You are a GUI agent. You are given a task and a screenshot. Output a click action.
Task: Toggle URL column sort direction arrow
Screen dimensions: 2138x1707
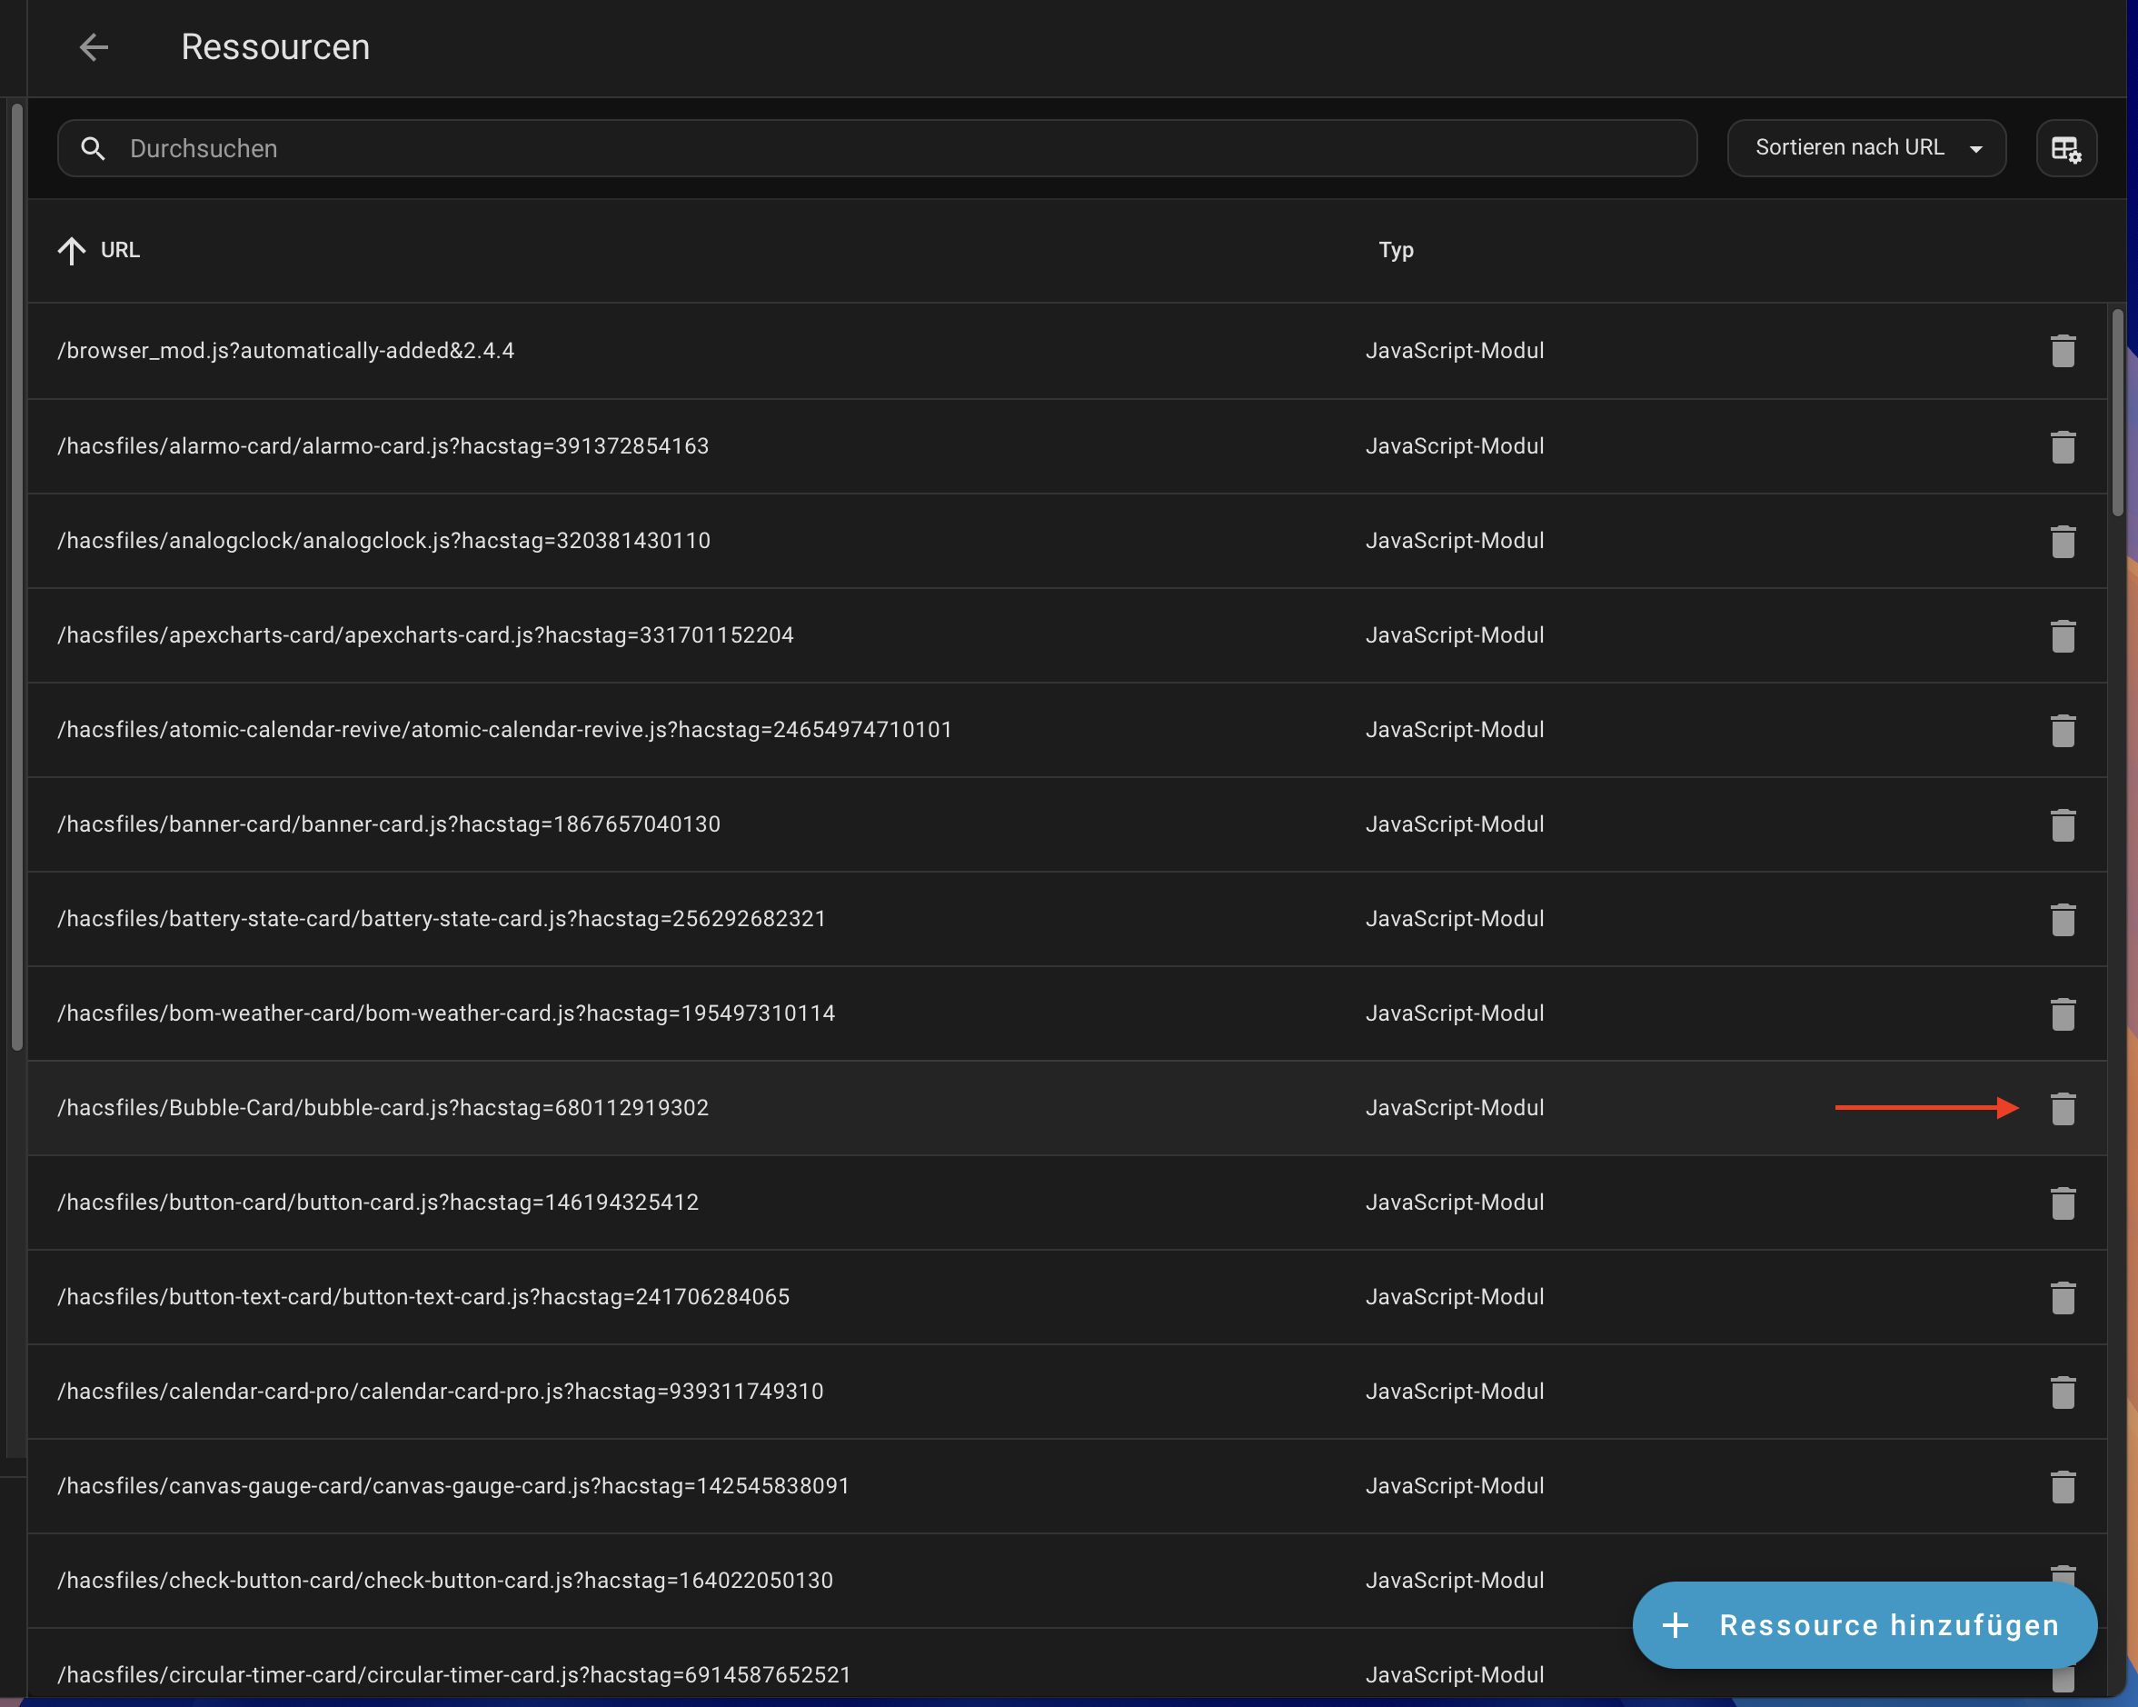tap(72, 251)
